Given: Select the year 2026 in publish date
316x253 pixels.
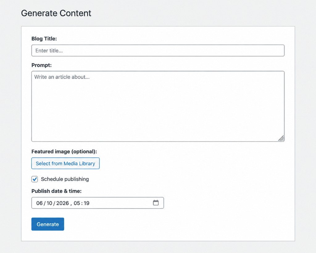Looking at the screenshot, I should click(62, 203).
